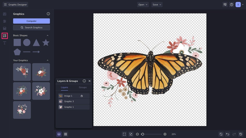246x138 pixels.
Task: Open the Save dropdown menu
Action: [157, 4]
